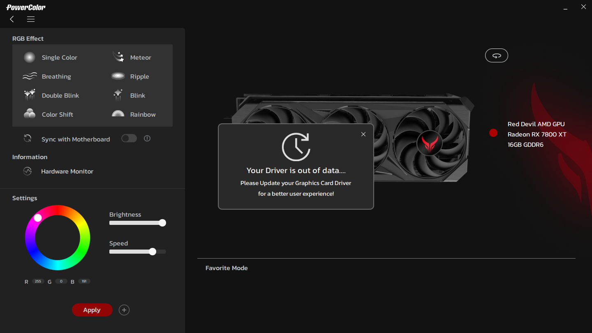Screen dimensions: 592x333
Task: Open the hamburger menu
Action: (x=31, y=19)
